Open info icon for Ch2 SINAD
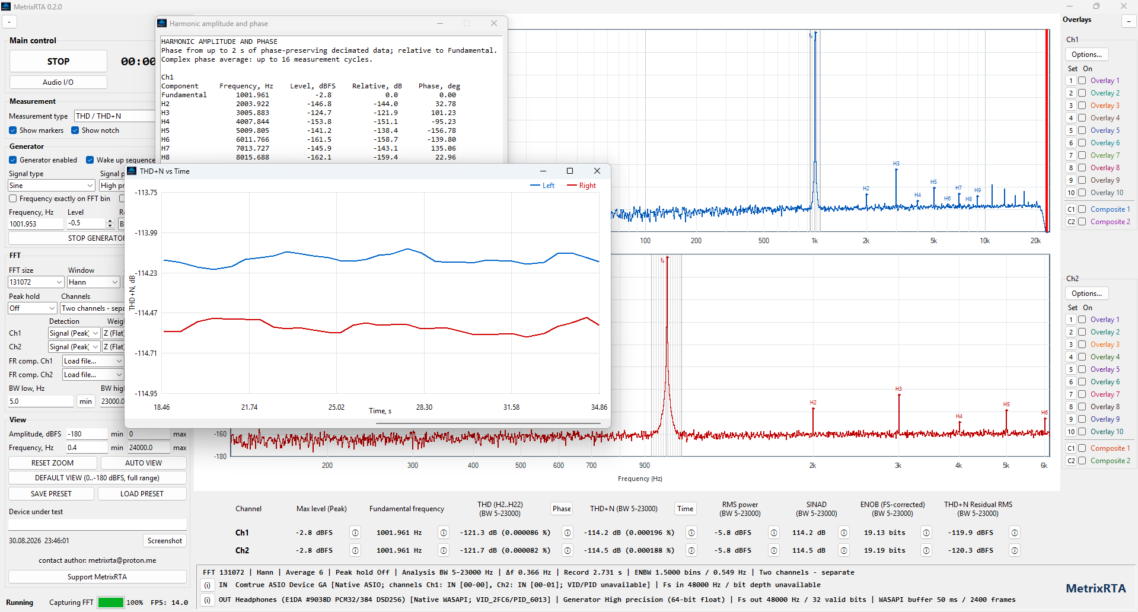Image resolution: width=1138 pixels, height=612 pixels. pos(844,550)
